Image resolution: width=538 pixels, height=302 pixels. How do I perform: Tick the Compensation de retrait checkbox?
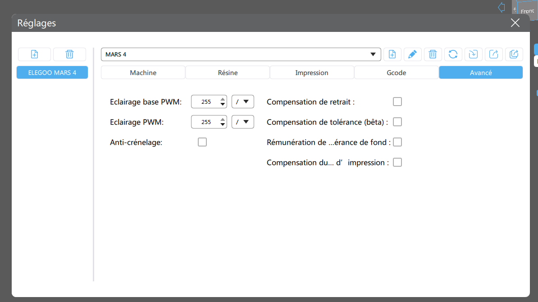click(397, 102)
